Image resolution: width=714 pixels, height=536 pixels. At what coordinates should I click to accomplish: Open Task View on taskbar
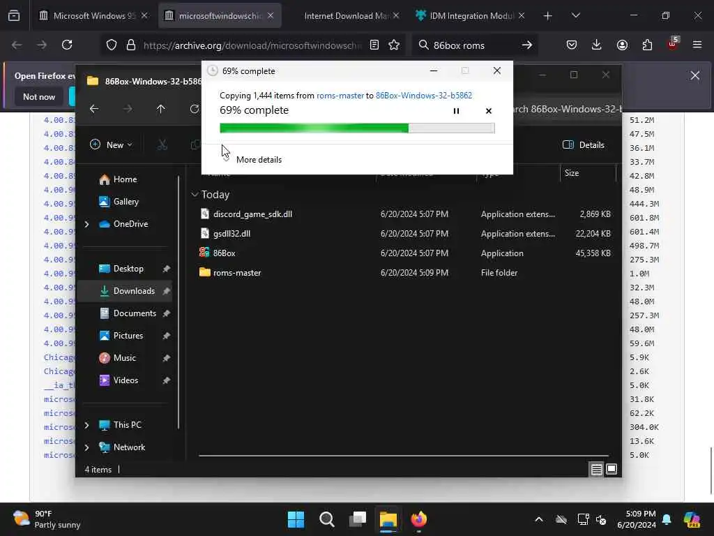click(358, 519)
